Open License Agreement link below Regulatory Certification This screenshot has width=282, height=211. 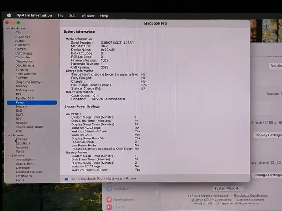[x=251, y=200]
